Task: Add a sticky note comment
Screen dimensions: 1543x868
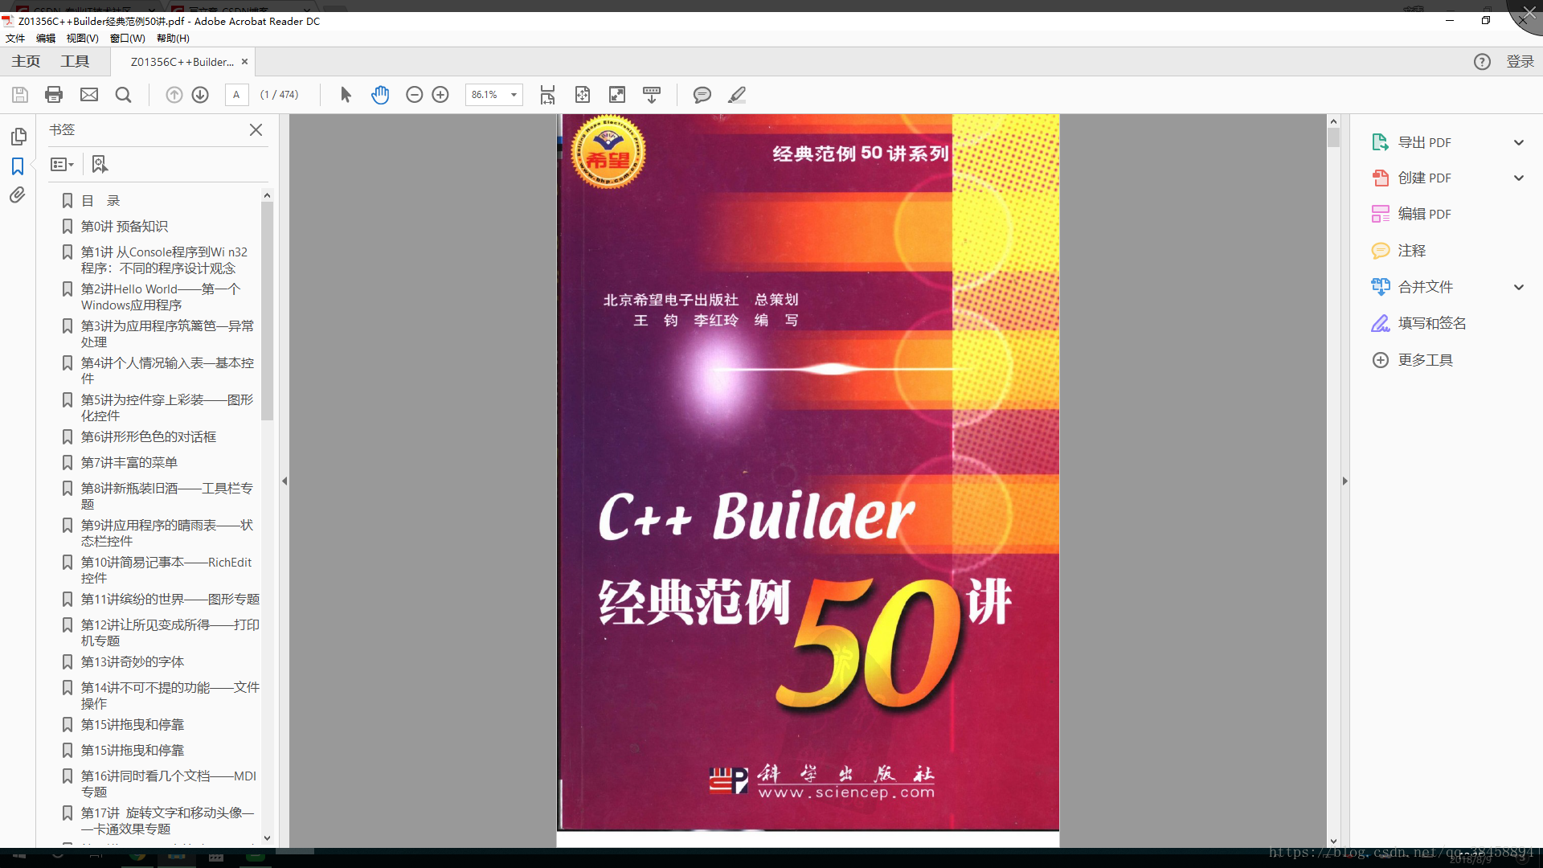Action: [702, 95]
